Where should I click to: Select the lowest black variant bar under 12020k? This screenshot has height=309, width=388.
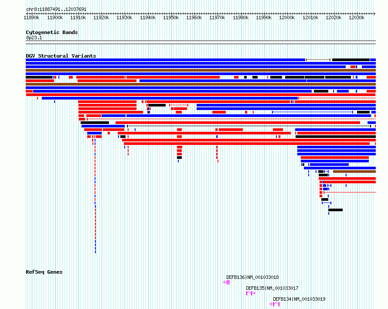click(x=336, y=210)
